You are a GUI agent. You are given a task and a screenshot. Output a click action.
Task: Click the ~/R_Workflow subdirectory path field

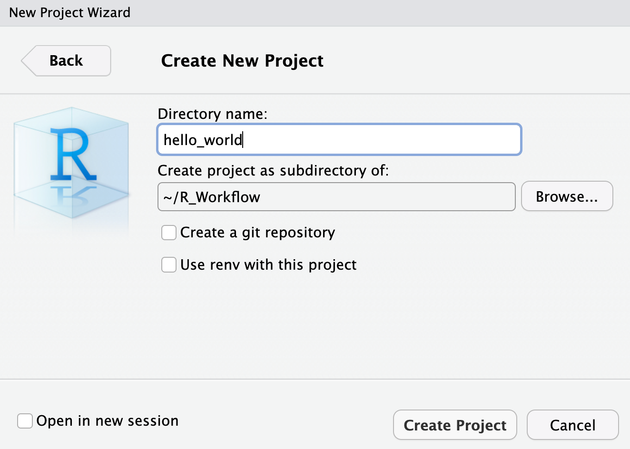point(336,197)
